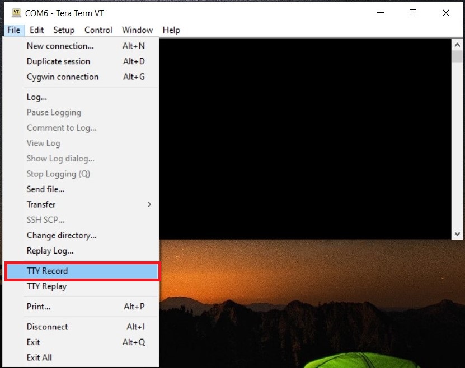The image size is (465, 368).
Task: Open the Log... option
Action: click(37, 97)
